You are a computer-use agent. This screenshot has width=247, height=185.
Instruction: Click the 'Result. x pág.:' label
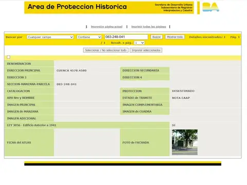click(122, 43)
